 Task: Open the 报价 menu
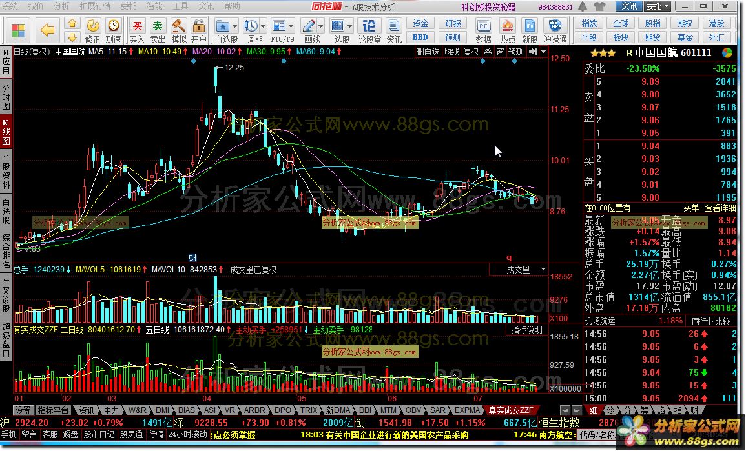pos(36,6)
